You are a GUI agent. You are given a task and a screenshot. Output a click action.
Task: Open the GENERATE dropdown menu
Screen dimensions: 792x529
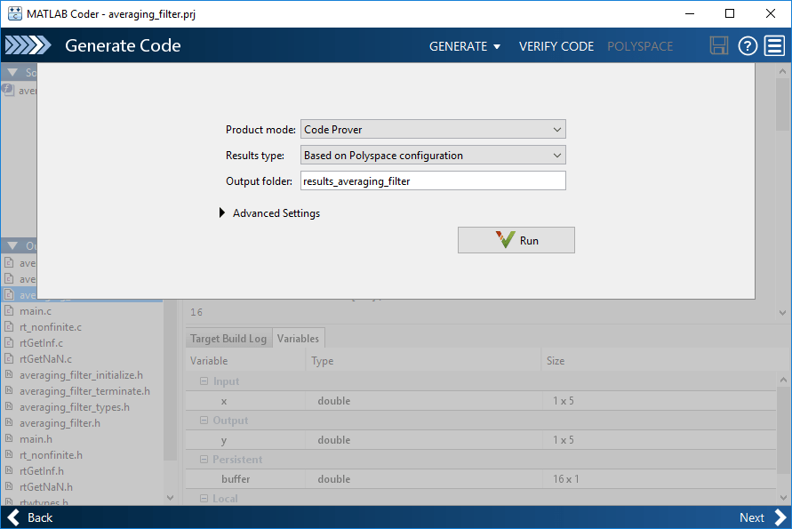(465, 46)
